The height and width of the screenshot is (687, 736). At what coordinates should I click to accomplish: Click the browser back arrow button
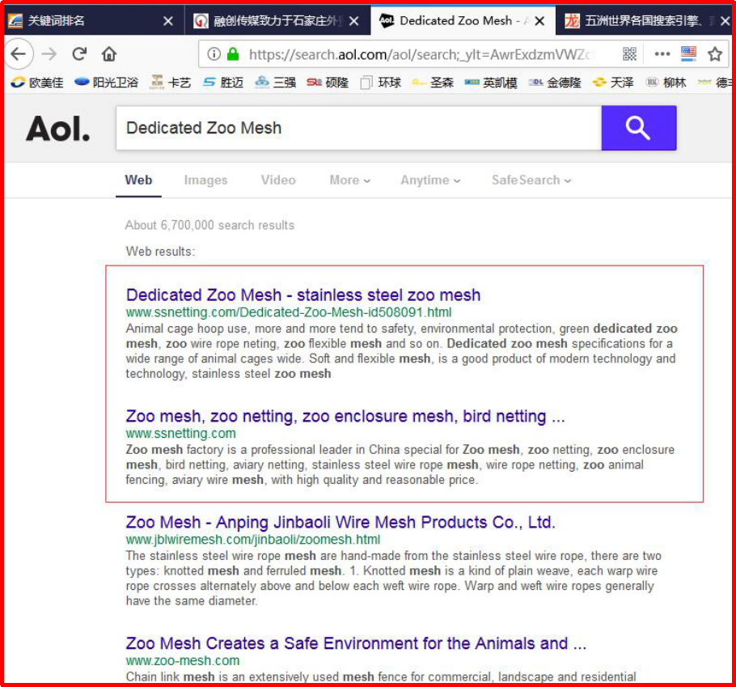[x=18, y=54]
